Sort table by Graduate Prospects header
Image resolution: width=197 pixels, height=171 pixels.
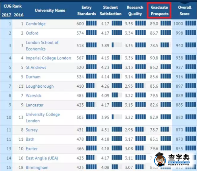click(160, 11)
